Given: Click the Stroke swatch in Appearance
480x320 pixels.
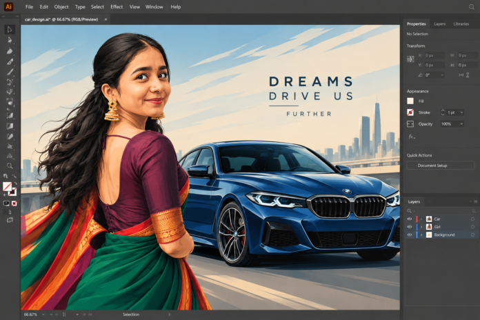Looking at the screenshot, I should [410, 112].
